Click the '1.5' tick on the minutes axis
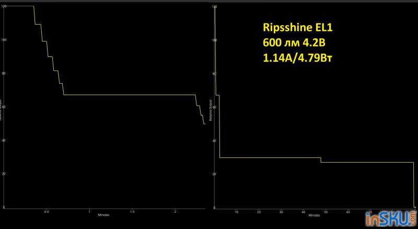 tap(132, 212)
